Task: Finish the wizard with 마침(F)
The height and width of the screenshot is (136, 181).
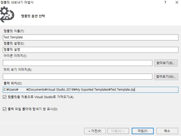Action: coord(143,131)
